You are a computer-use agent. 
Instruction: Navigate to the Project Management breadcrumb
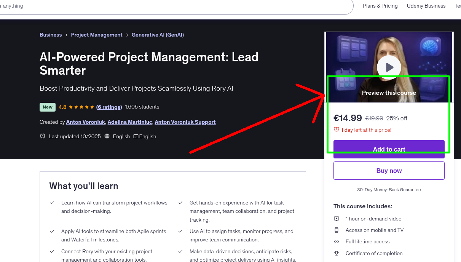pos(96,35)
